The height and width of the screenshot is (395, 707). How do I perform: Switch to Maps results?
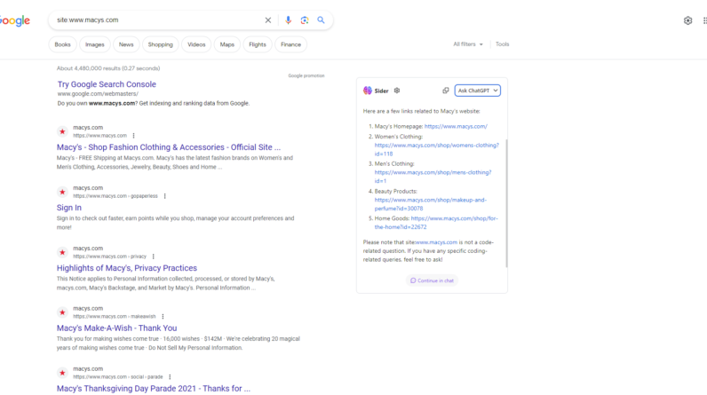point(227,44)
